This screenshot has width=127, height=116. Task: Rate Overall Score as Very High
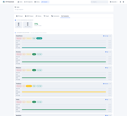(39, 38)
